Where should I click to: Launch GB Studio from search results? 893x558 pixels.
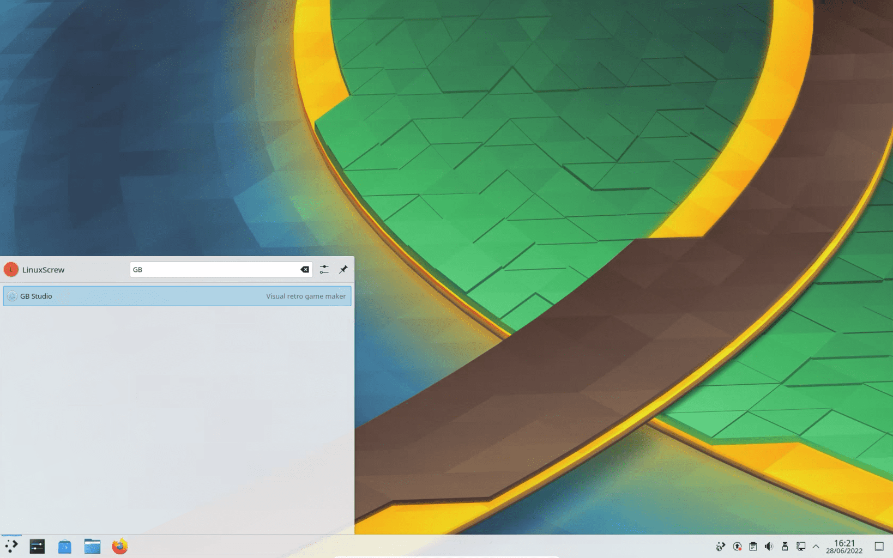(x=177, y=296)
